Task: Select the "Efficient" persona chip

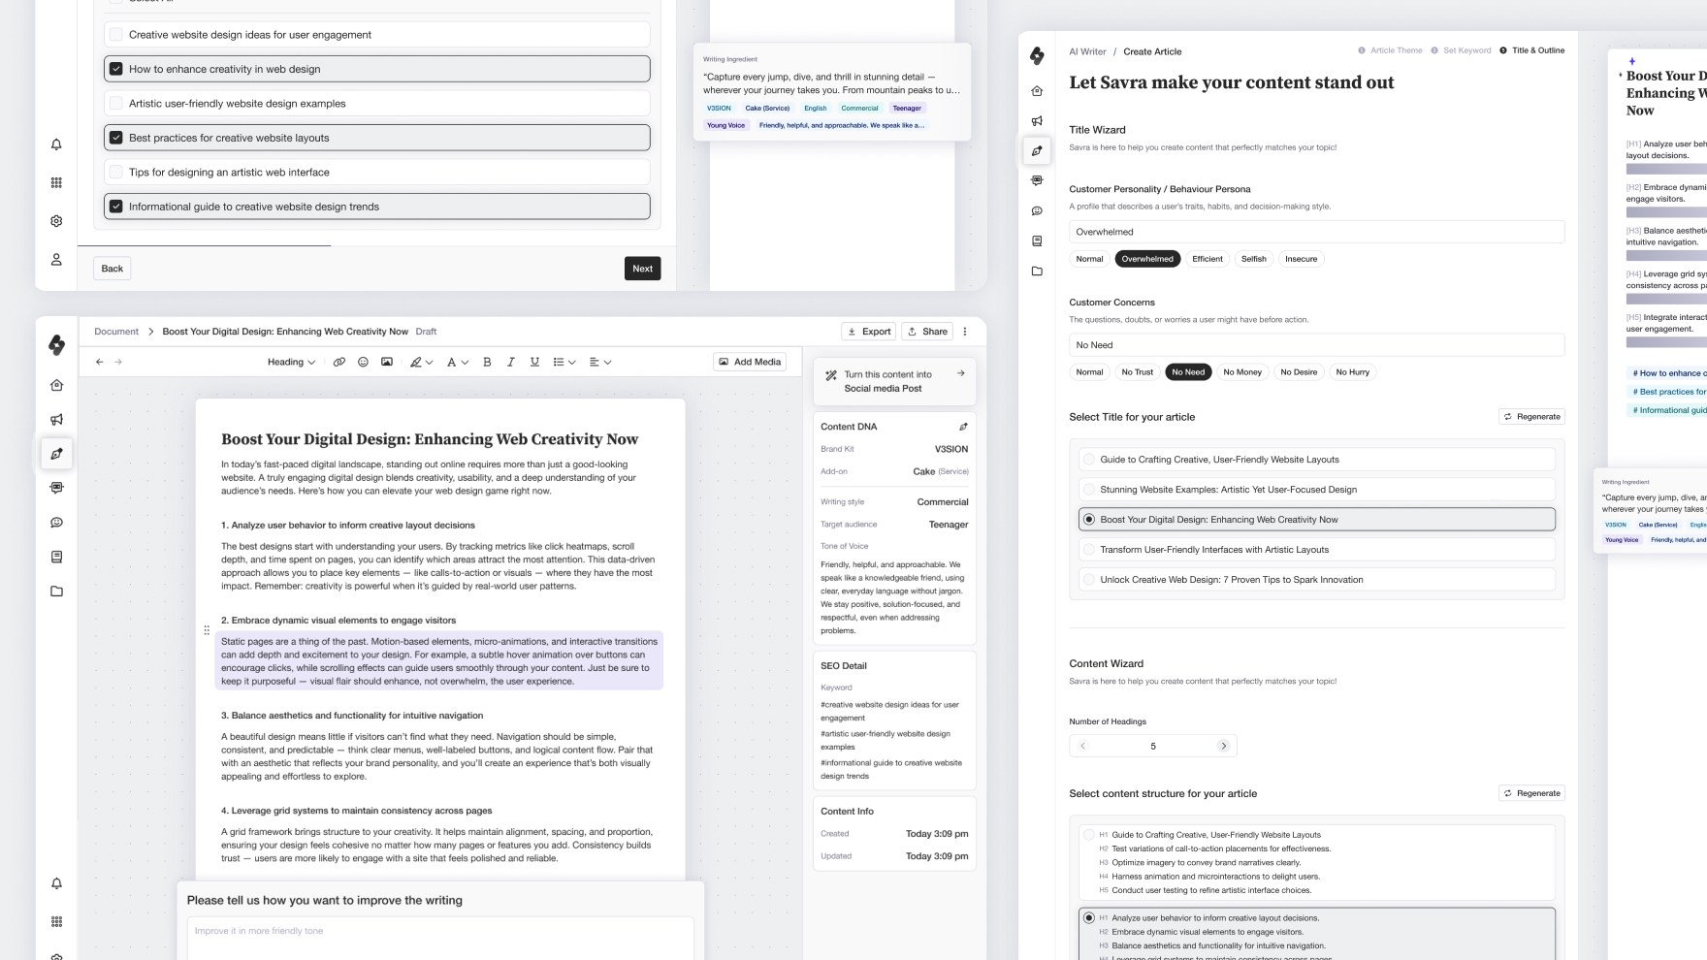Action: 1208,259
